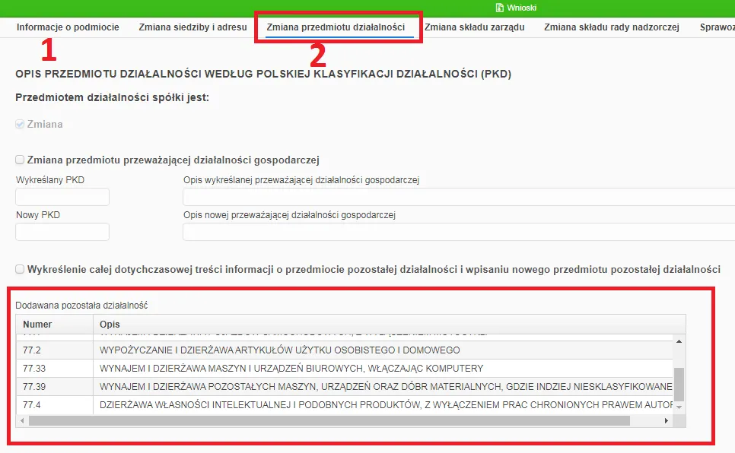Click the horizontal scrollbar thumb under table
Screen dimensions: 735x453
click(x=329, y=420)
